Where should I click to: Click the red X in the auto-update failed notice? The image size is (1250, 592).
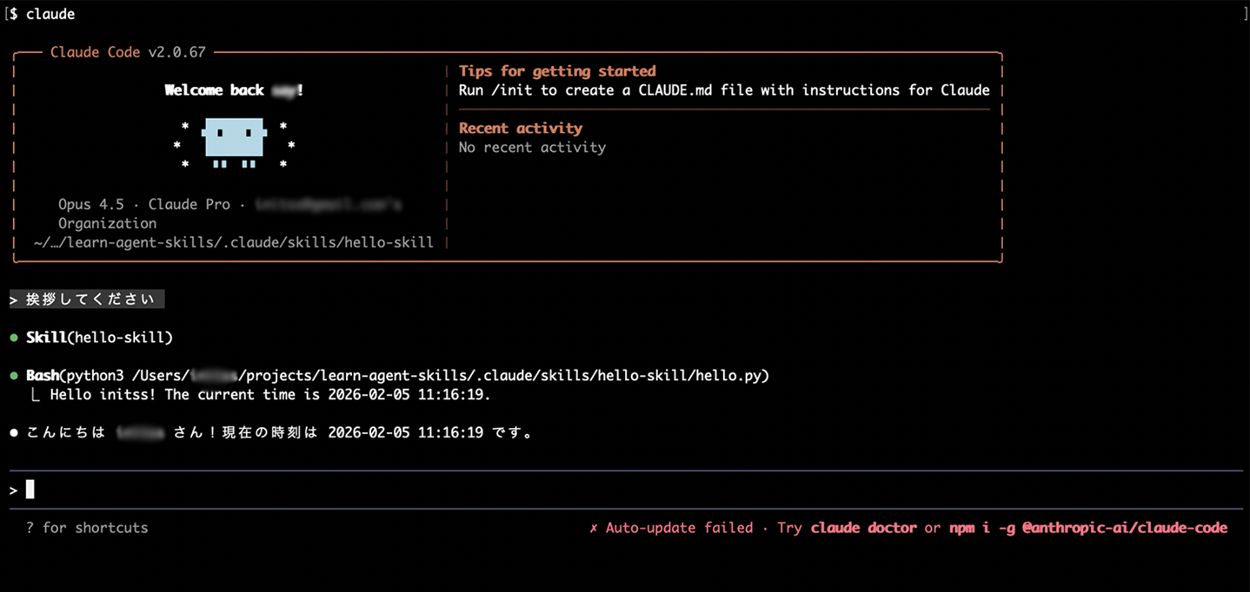[594, 528]
